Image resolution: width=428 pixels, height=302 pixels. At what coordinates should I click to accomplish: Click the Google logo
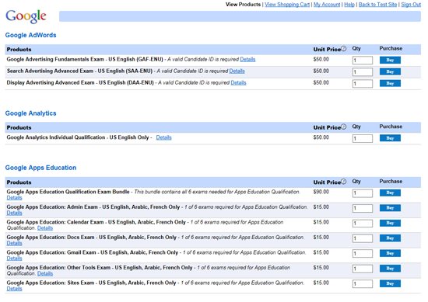(x=26, y=16)
